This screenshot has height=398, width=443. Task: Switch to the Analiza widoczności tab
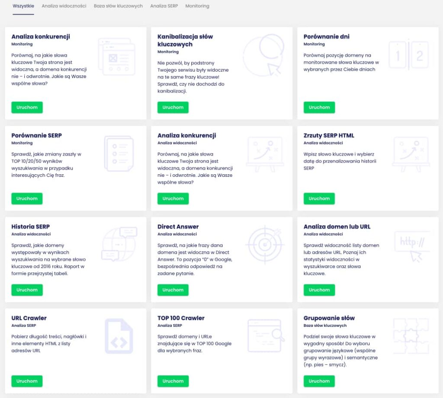tap(64, 6)
